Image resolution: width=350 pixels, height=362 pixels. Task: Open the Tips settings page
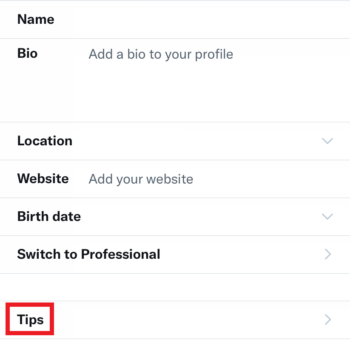[170, 319]
